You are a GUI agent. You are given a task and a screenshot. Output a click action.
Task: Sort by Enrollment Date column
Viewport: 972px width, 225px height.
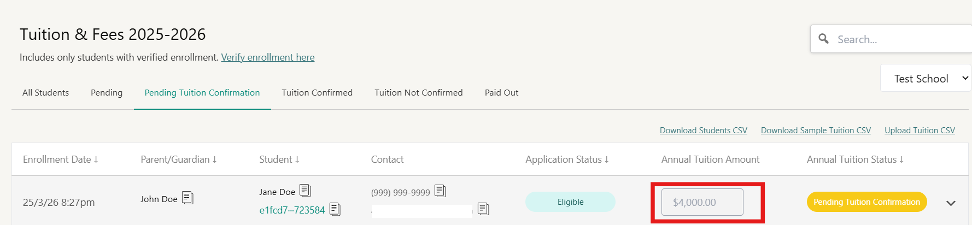pyautogui.click(x=61, y=159)
